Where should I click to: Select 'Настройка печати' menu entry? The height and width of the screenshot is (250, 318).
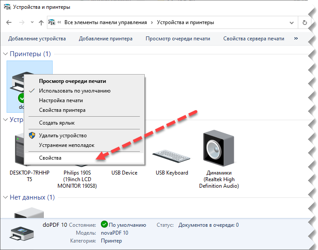[84, 100]
